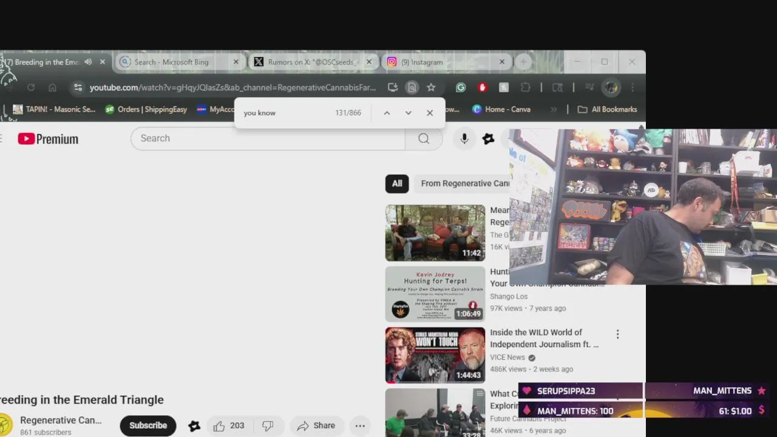Subscribe to Regenerative Cannabis channel
The width and height of the screenshot is (777, 437).
pyautogui.click(x=148, y=425)
